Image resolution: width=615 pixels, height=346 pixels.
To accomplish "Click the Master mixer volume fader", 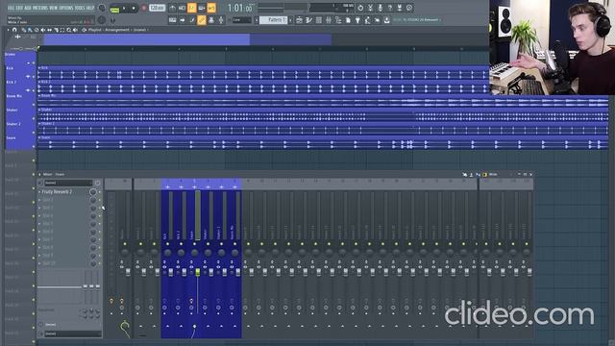I will (x=128, y=271).
